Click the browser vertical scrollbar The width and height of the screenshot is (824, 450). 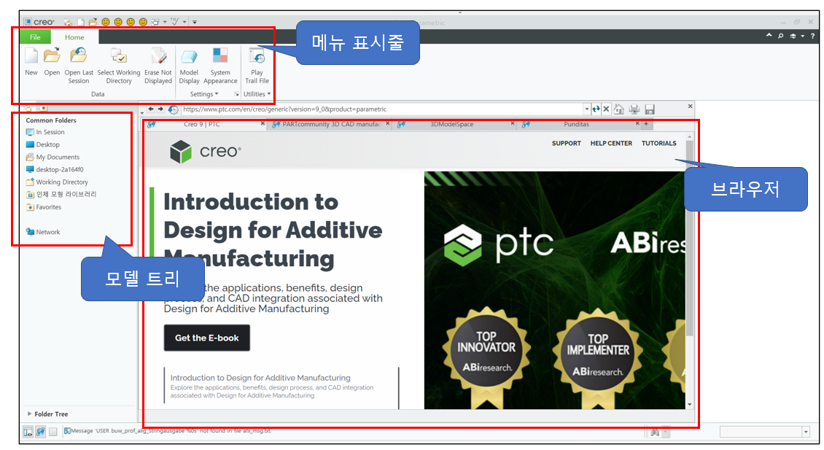(x=690, y=239)
